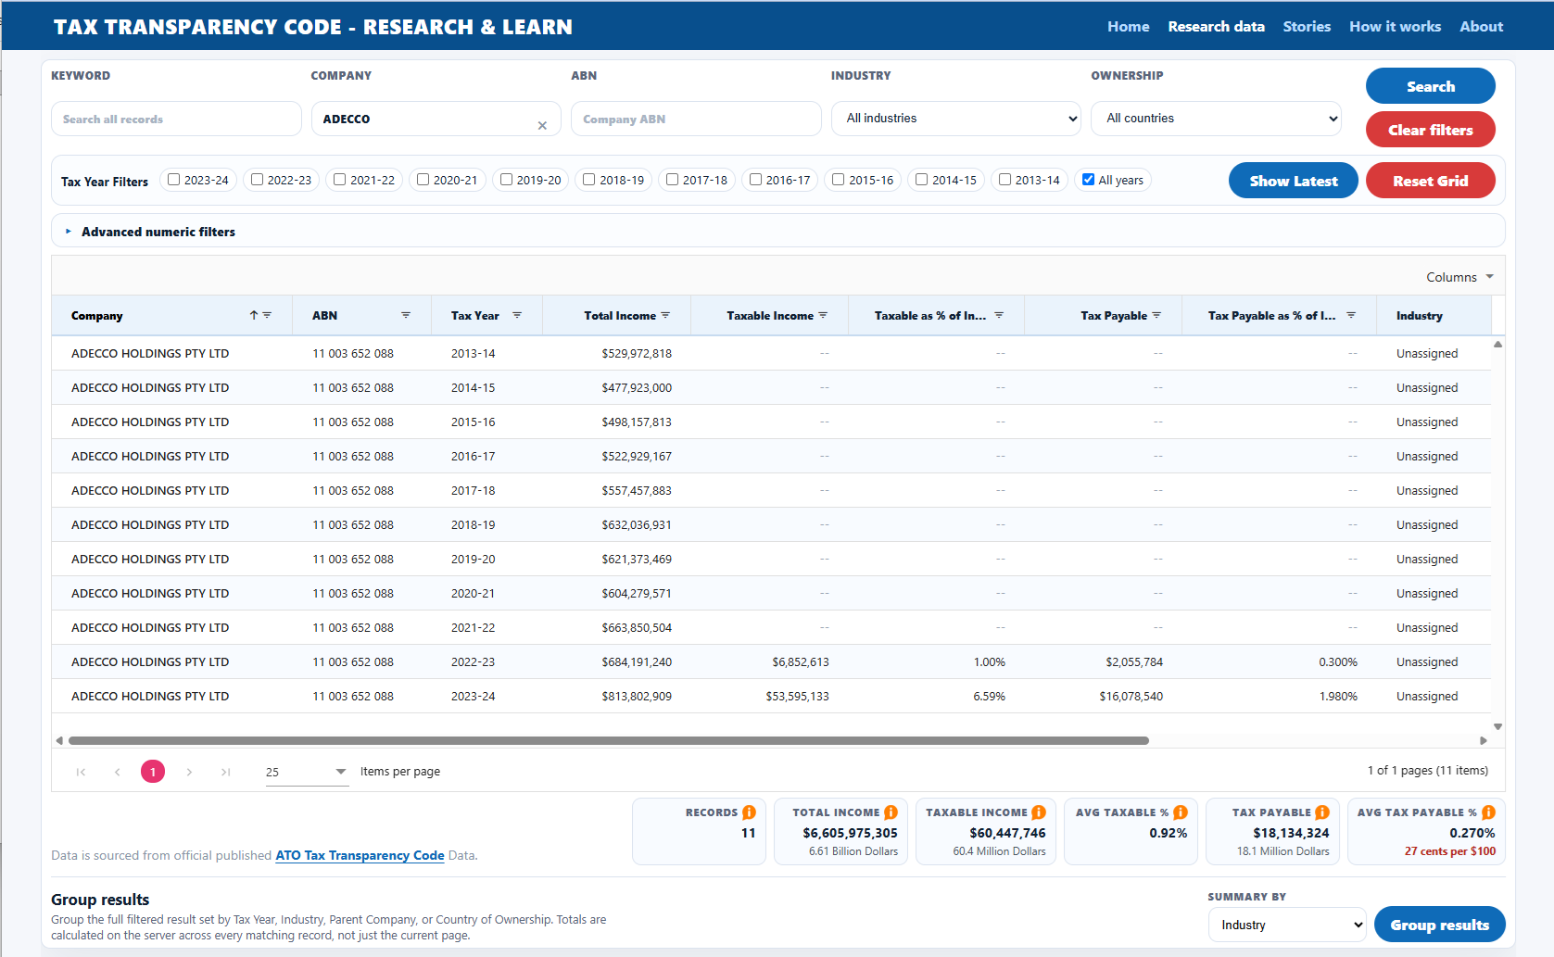Click Taxable Income summary info icon
The height and width of the screenshot is (957, 1554).
[x=1039, y=812]
